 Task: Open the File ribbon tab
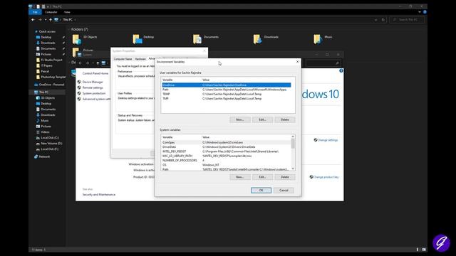point(35,12)
